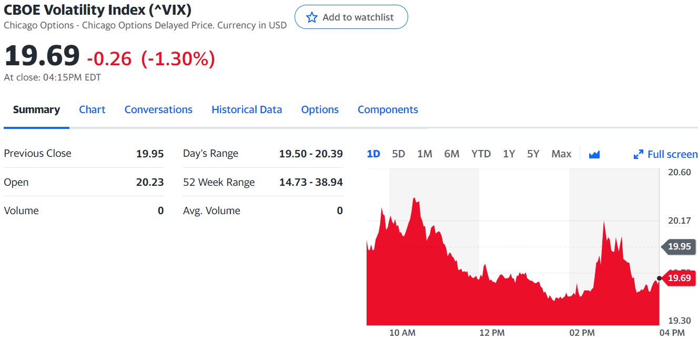Show the Max chart range
The image size is (698, 340).
(x=561, y=154)
